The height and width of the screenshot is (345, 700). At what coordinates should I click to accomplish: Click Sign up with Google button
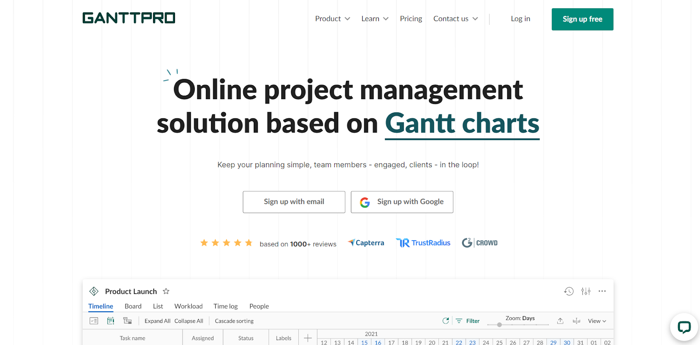pos(402,202)
